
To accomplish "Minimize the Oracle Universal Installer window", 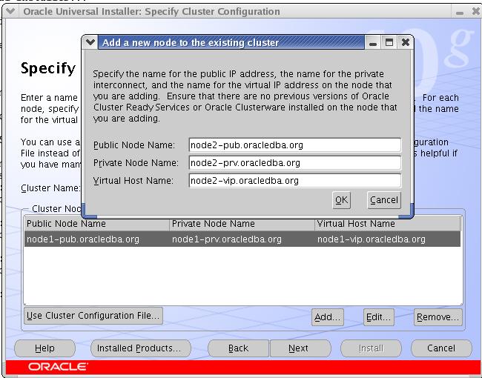I will (460, 12).
